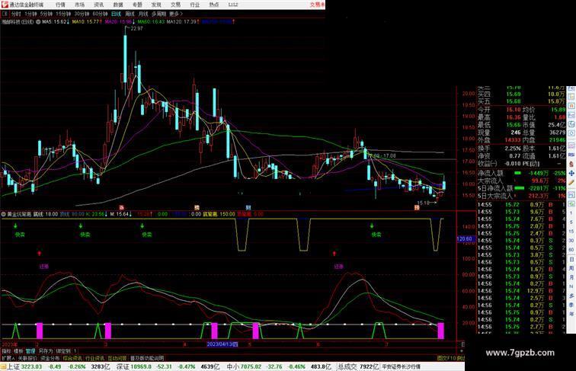The height and width of the screenshot is (371, 576).
Task: Open the 互动问答 tab
Action: pyautogui.click(x=117, y=358)
